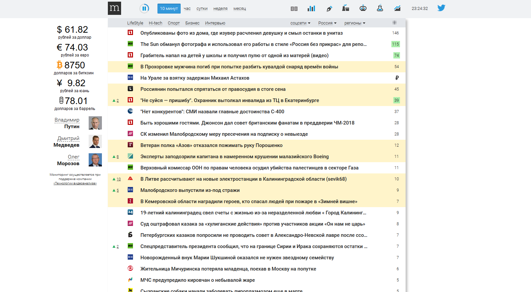Image resolution: width=531 pixels, height=292 pixels.
Task: Click the dollar rate 61.82
Action: click(x=72, y=29)
